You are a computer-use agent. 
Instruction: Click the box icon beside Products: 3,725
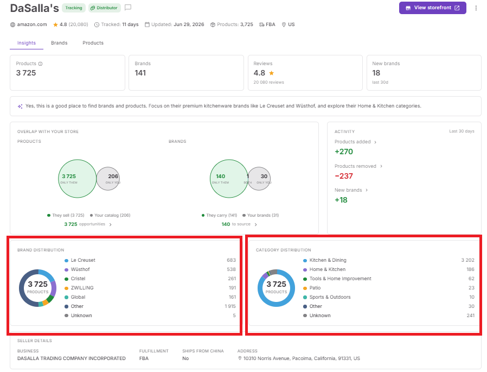[213, 24]
